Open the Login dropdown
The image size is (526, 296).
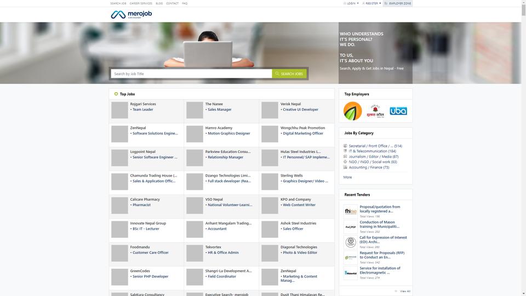coord(351,3)
